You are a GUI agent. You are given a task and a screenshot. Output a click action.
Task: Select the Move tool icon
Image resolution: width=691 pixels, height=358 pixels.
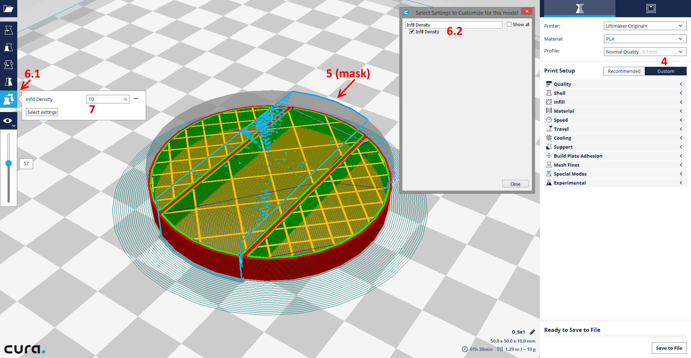(x=8, y=30)
